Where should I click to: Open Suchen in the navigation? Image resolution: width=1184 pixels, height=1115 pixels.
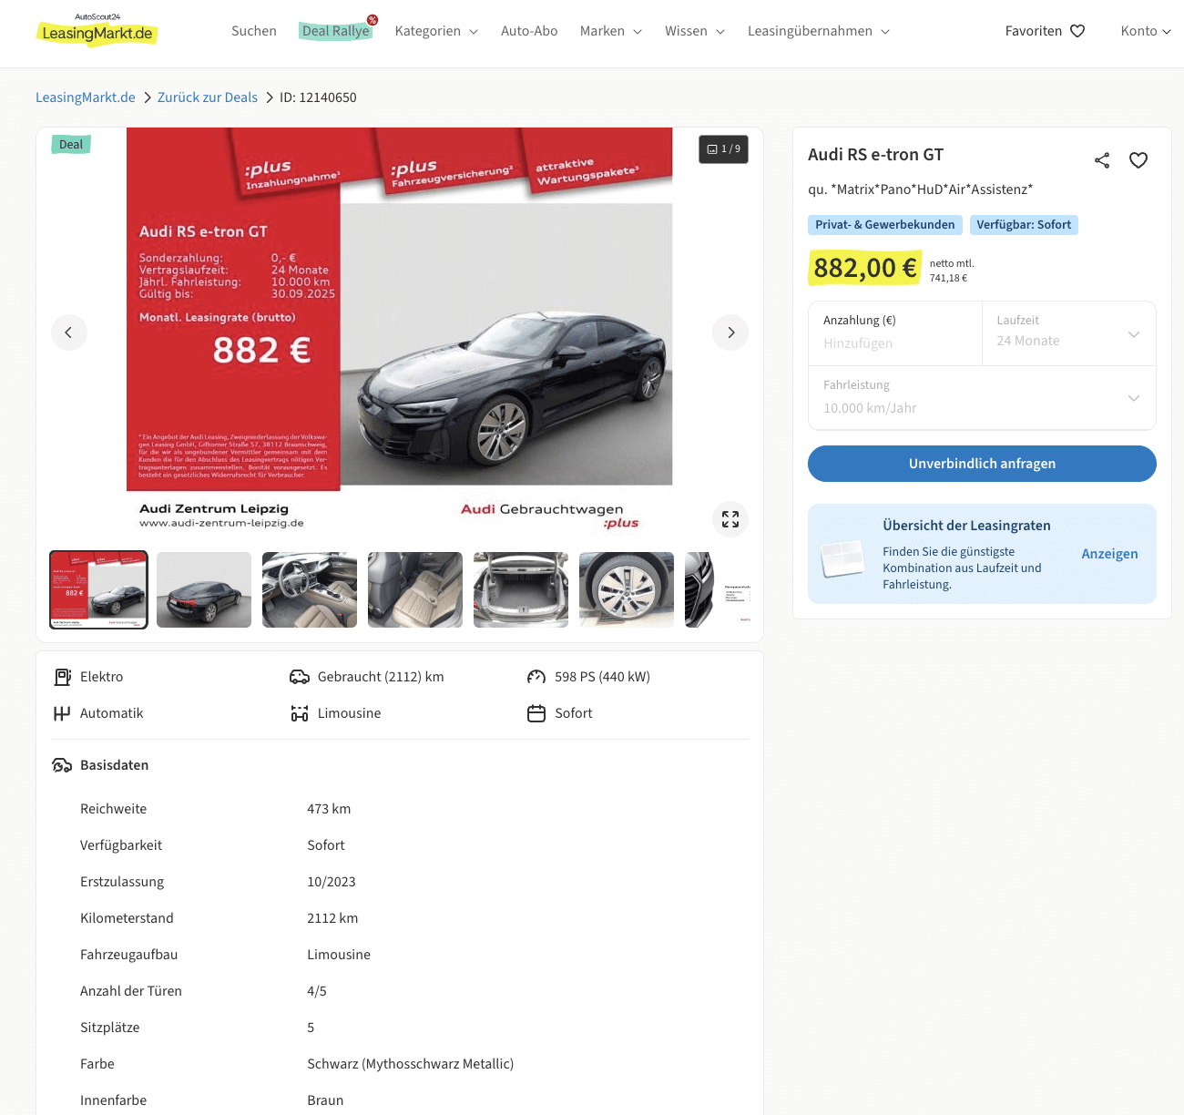(254, 31)
